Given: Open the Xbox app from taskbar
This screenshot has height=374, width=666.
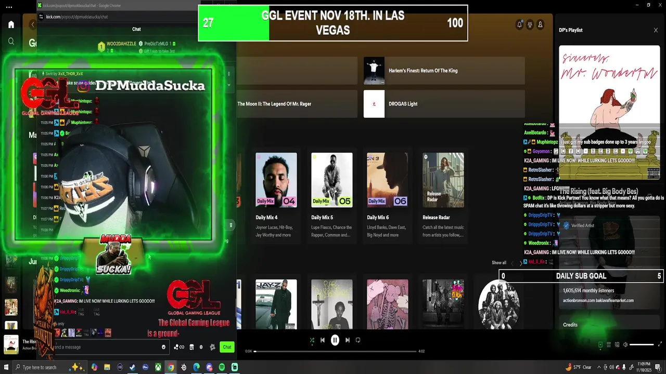Looking at the screenshot, I should pos(158,367).
